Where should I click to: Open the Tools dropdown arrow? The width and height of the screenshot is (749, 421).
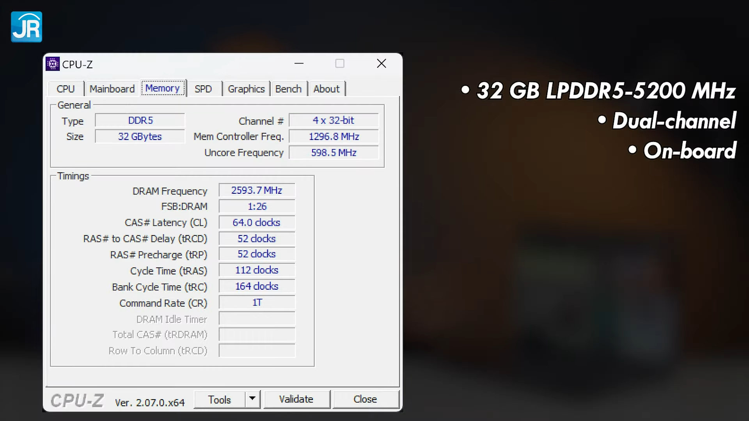[252, 400]
